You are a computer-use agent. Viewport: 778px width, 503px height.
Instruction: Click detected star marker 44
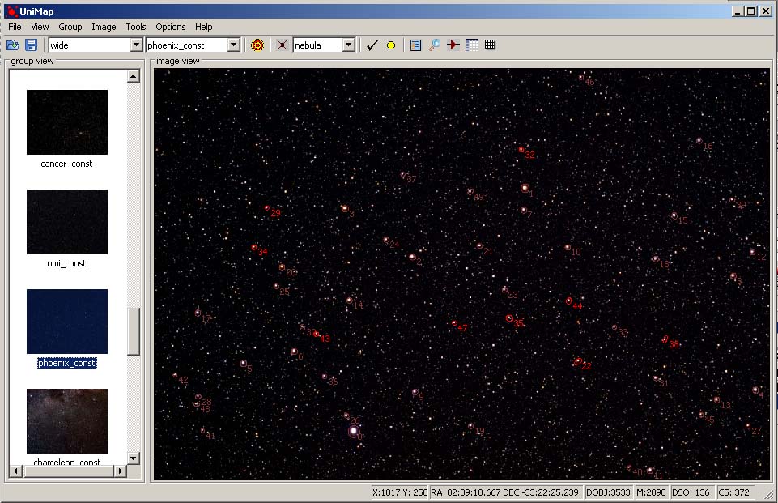coord(568,301)
